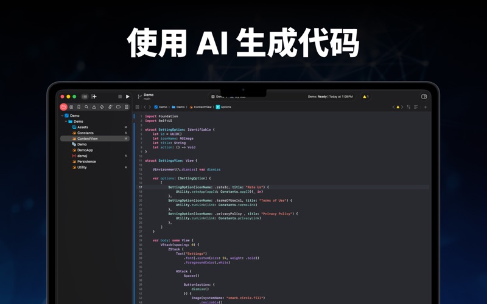Image resolution: width=487 pixels, height=304 pixels.
Task: Open the Report navigator icon
Action: point(127,107)
